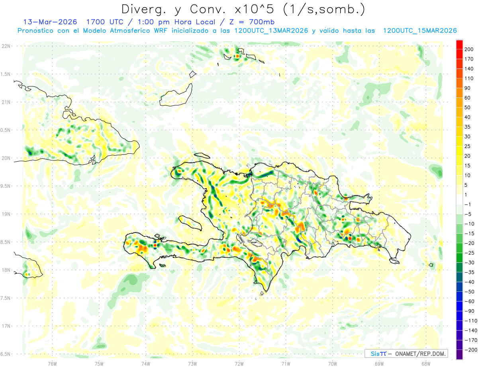This screenshot has width=478, height=369.
Task: Click the "72W" longitude label
Action: 239,363
